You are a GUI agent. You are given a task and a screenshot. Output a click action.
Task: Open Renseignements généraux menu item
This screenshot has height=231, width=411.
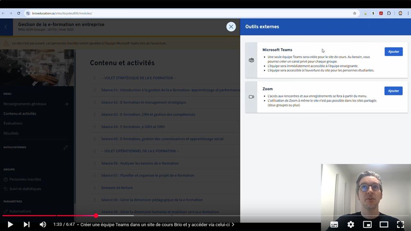25,104
